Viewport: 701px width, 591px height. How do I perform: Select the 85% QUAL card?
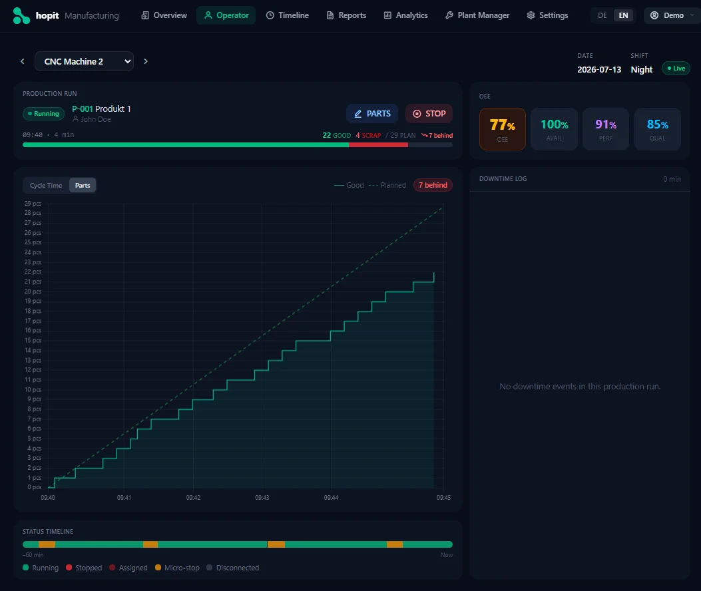pos(658,129)
